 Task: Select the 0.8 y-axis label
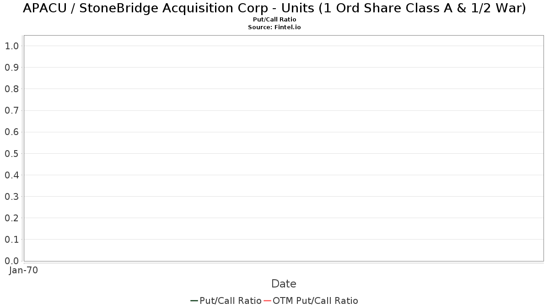pos(11,89)
